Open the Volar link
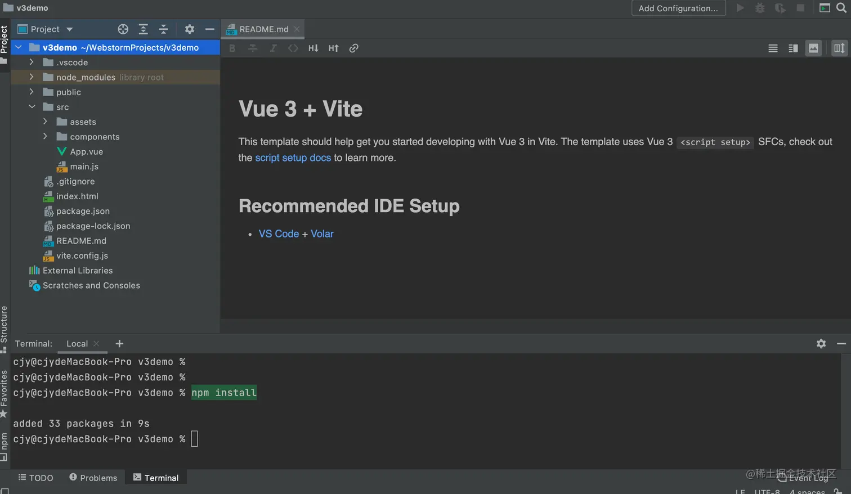Viewport: 851px width, 494px height. (322, 233)
